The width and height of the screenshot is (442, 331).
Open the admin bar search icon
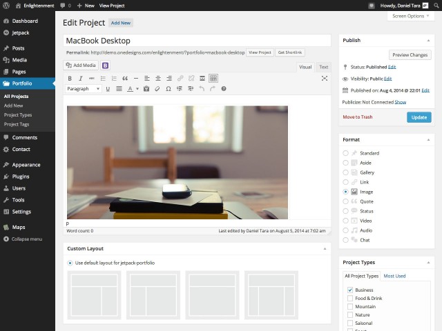point(436,6)
